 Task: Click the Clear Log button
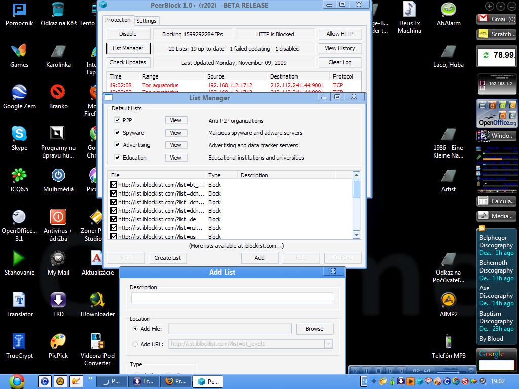point(340,62)
